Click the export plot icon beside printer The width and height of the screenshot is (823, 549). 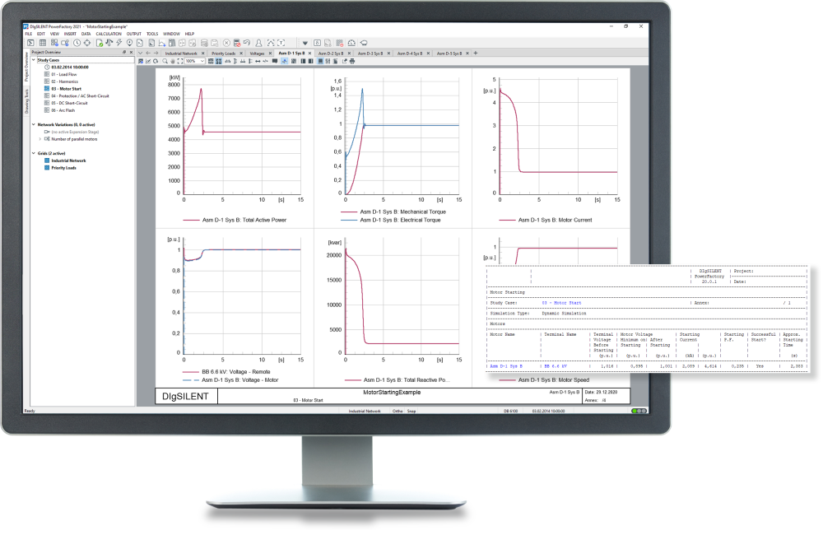[x=344, y=62]
